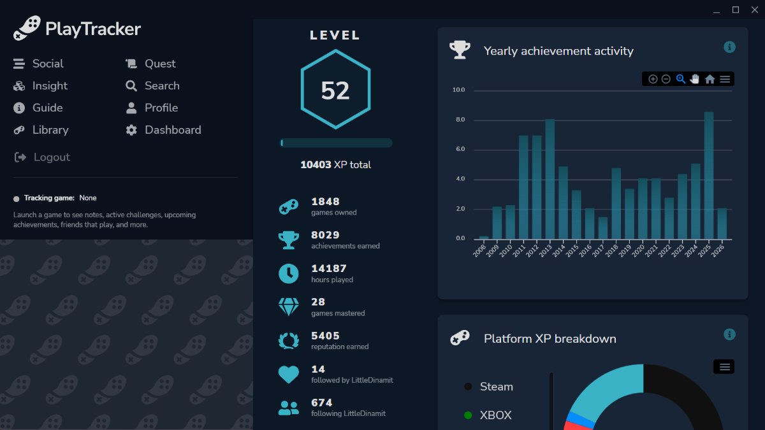765x430 pixels.
Task: Click the Yearly achievement activity trophy icon
Action: [x=460, y=50]
